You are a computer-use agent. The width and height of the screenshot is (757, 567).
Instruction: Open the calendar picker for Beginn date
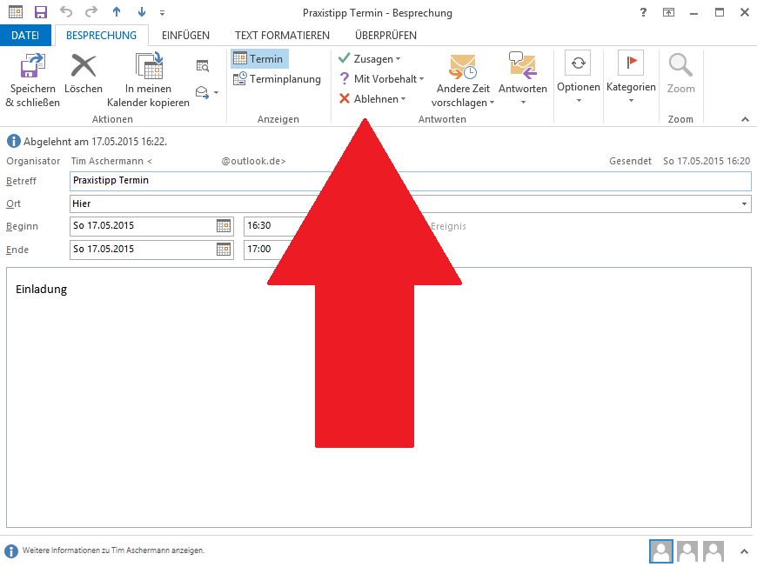click(x=224, y=226)
